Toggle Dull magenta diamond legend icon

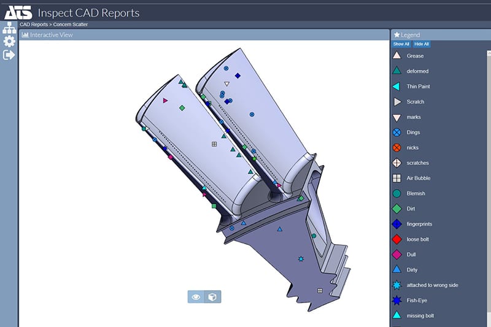tap(396, 255)
